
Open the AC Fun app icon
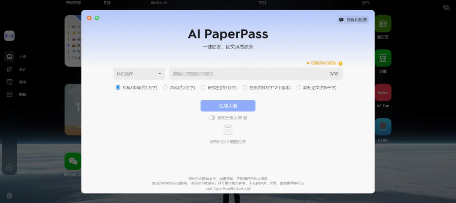(x=383, y=92)
